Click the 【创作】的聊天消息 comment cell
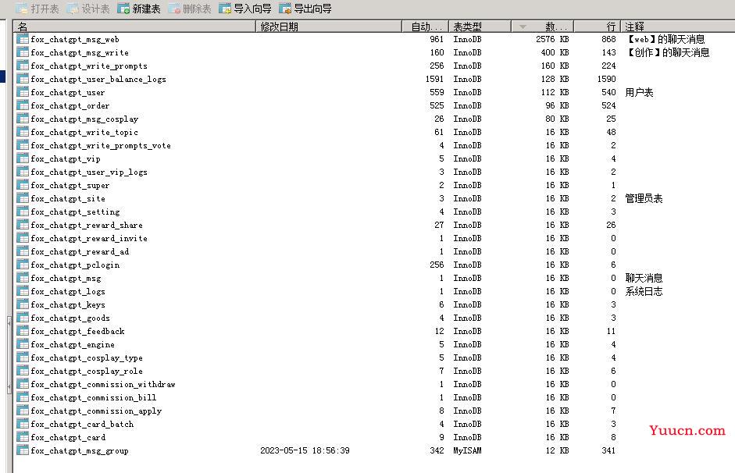The height and width of the screenshot is (473, 735). [667, 52]
